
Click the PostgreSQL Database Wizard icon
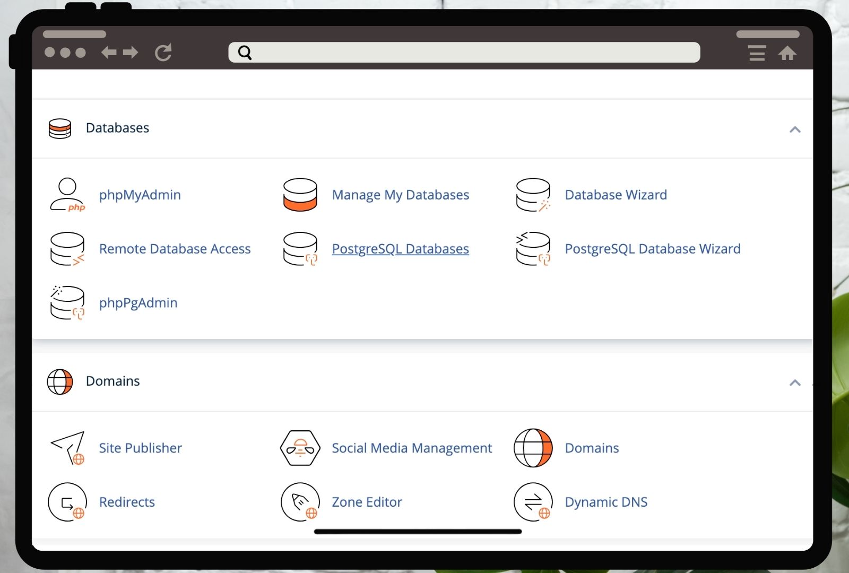(x=533, y=249)
